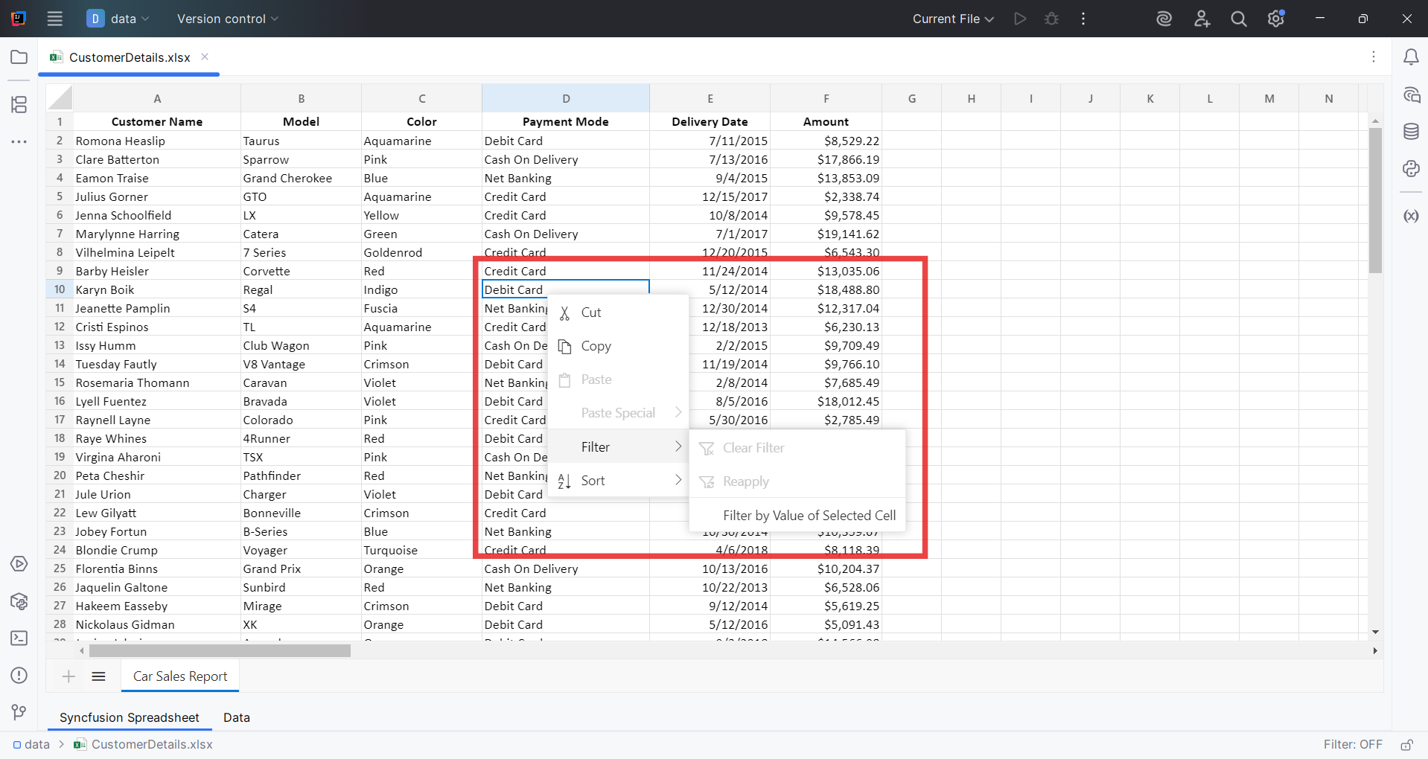
Task: Click the horizontal scrollbar below the spreadsheet
Action: [219, 650]
